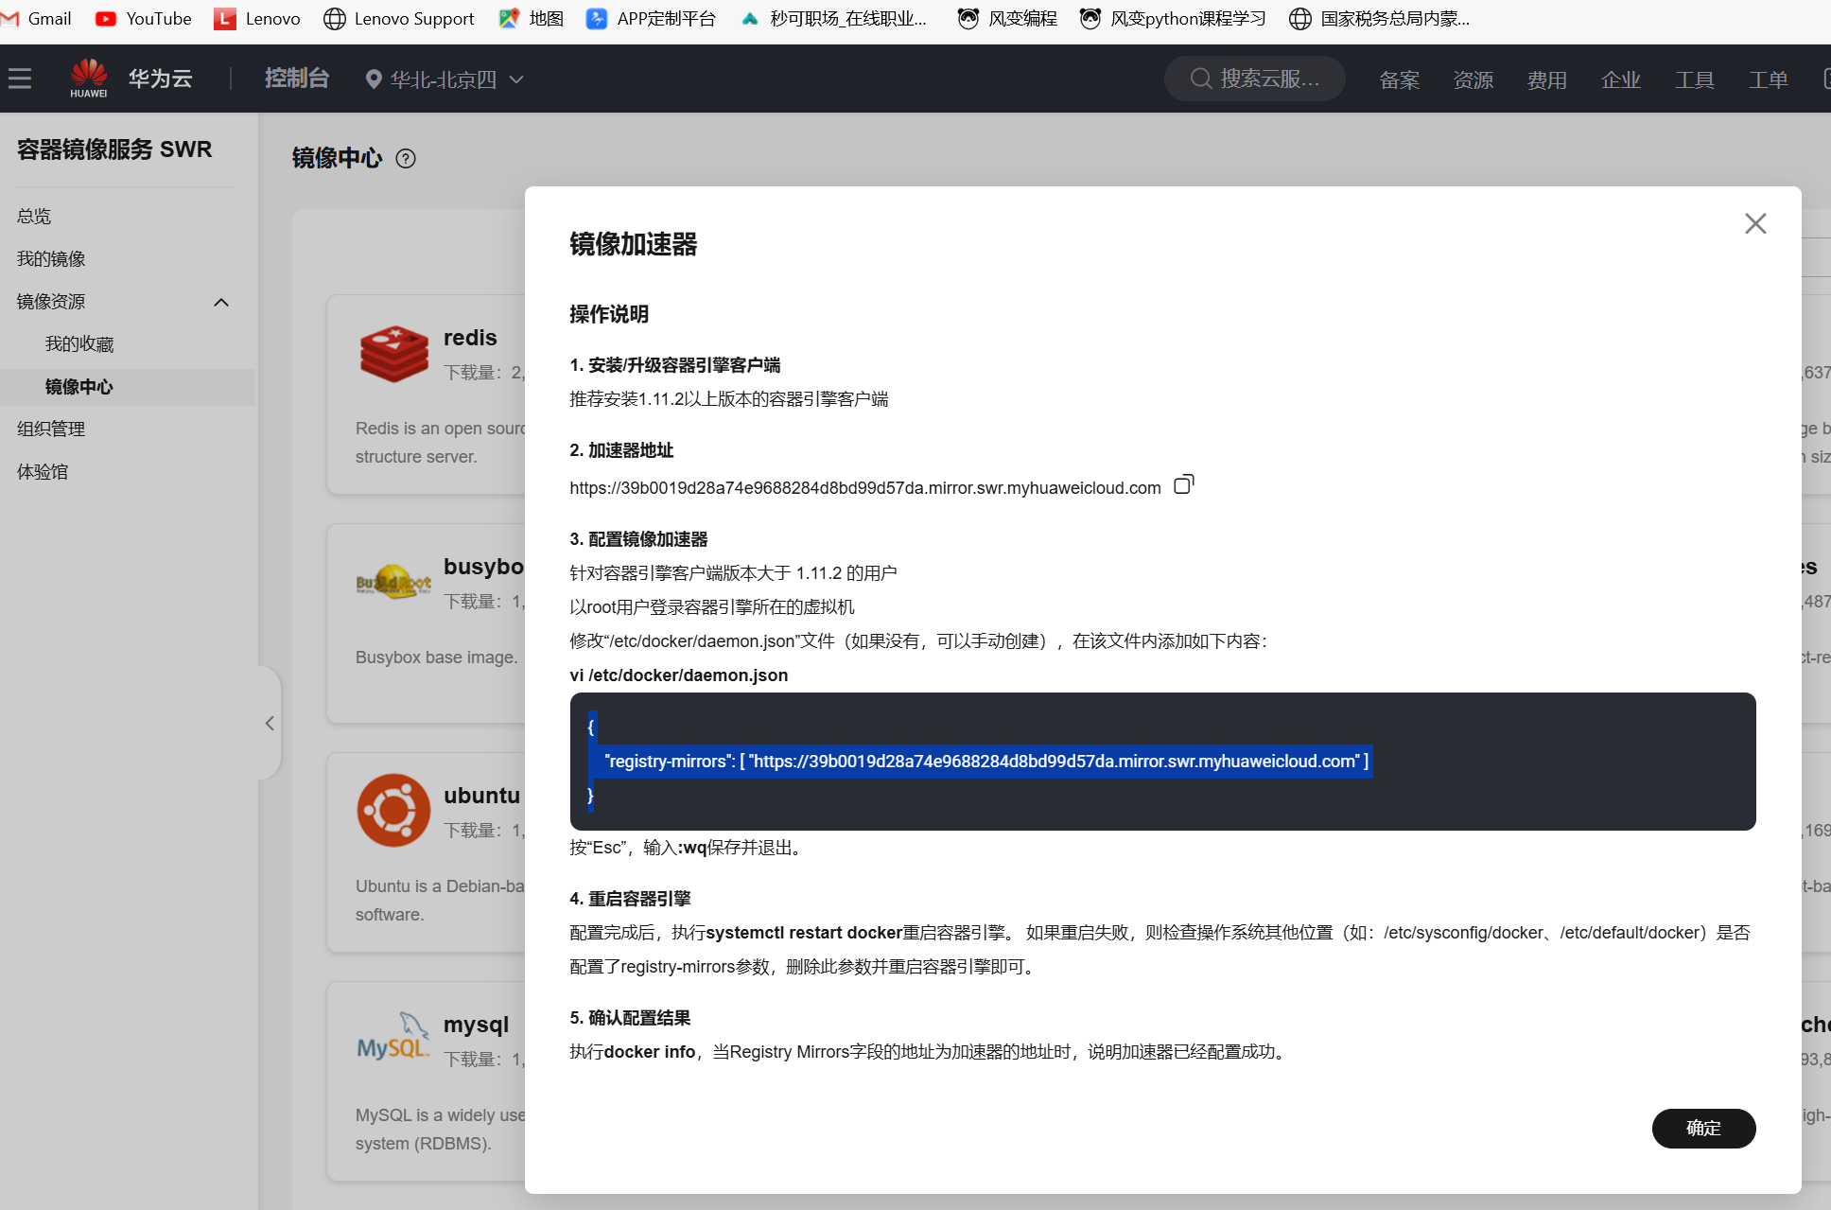Select 组织管理 in the sidebar
Screen dimensions: 1831x1210
click(51, 430)
